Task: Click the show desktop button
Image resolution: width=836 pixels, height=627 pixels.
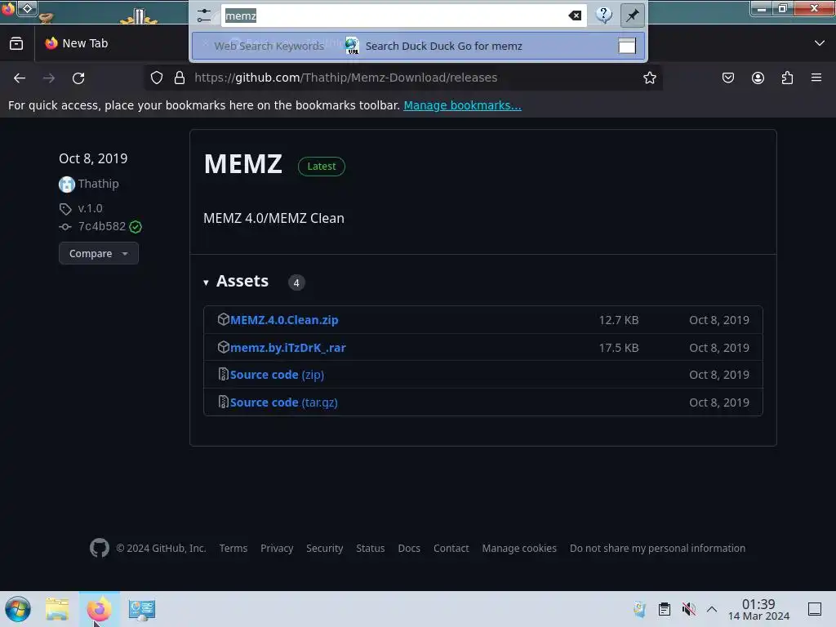Action: tap(815, 609)
